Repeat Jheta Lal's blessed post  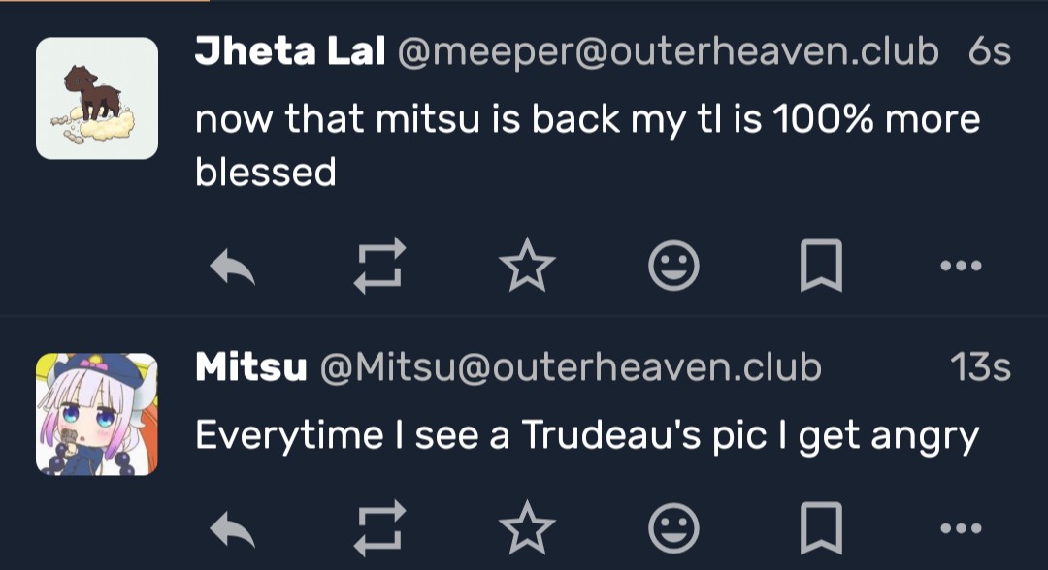tap(378, 266)
